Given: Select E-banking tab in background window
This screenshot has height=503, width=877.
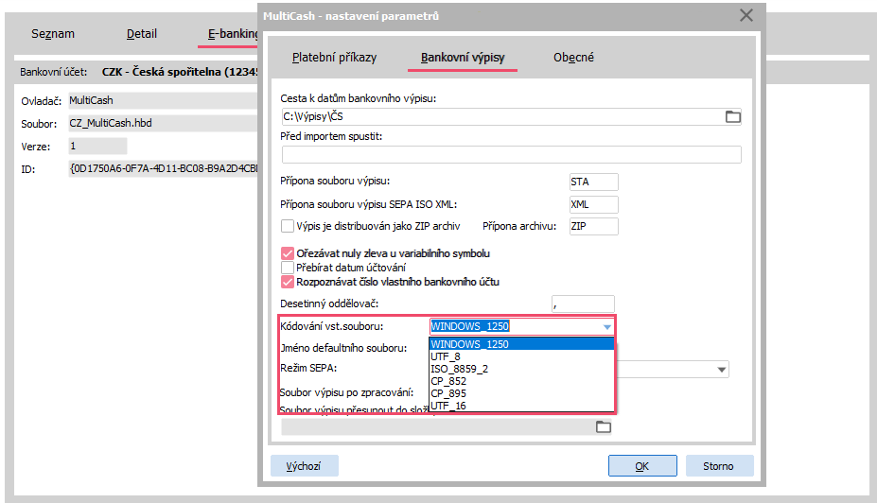Looking at the screenshot, I should tap(232, 33).
